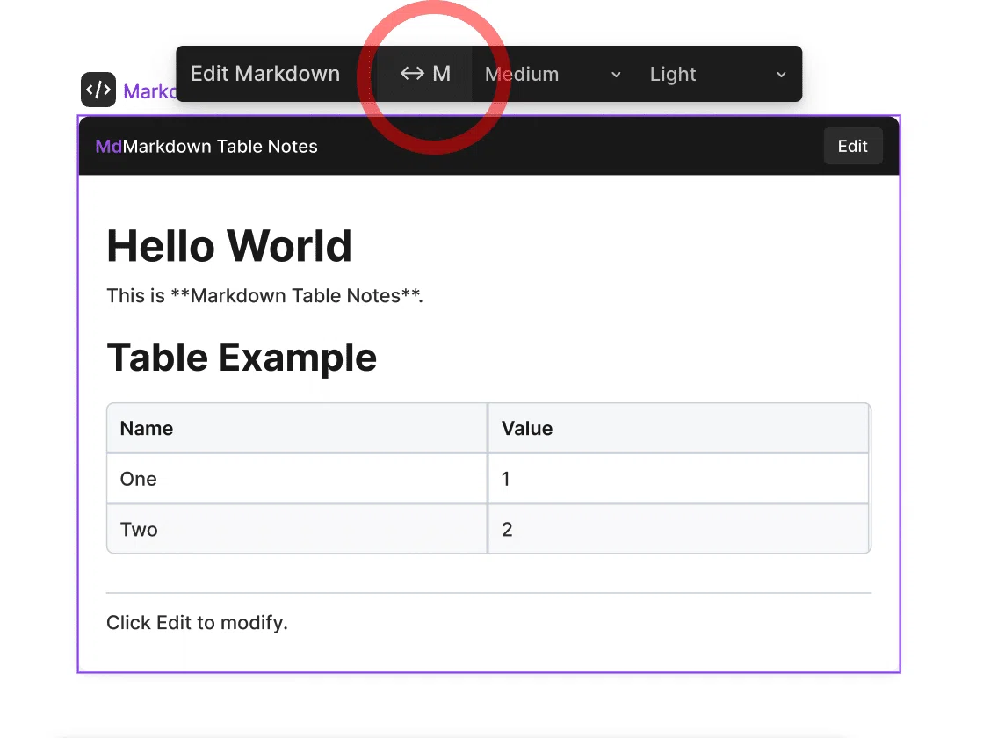Click the 'Hello World' heading
This screenshot has height=738, width=998.
229,246
